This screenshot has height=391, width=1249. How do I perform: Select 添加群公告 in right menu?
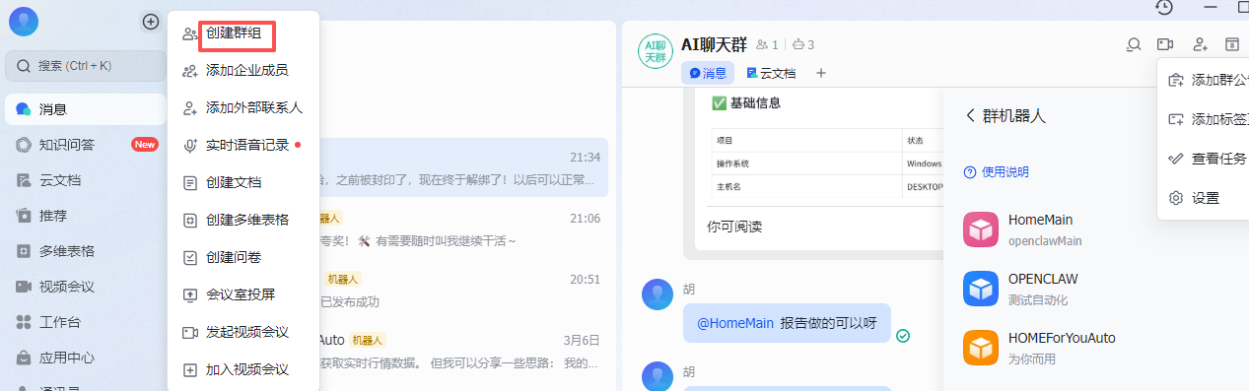(x=1204, y=80)
